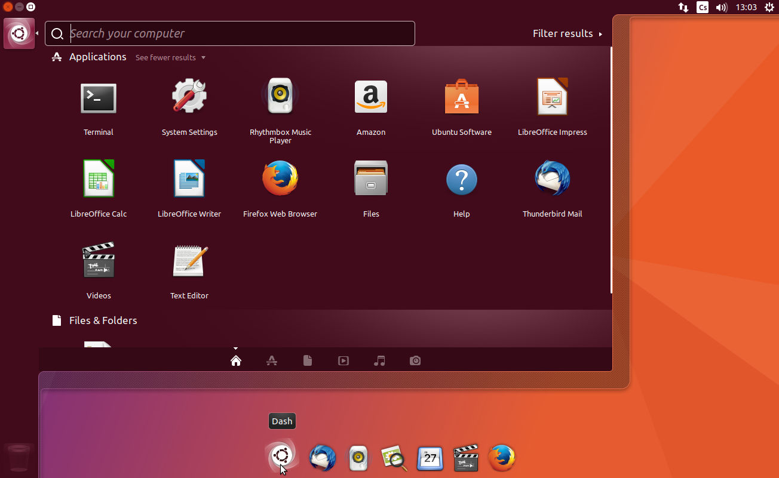Collapse the Dash using the small triangle
Screen dimensions: 779x478
tap(235, 349)
